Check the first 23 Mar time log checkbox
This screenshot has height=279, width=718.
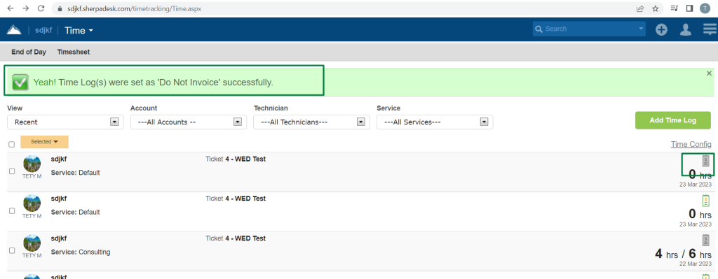[12, 171]
